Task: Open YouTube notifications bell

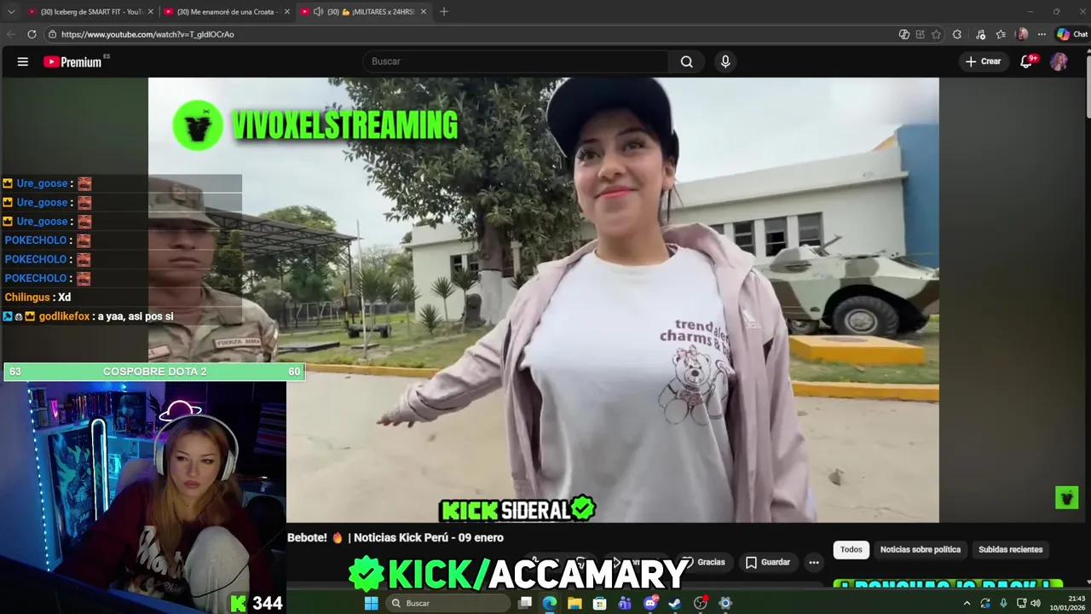Action: pos(1027,61)
